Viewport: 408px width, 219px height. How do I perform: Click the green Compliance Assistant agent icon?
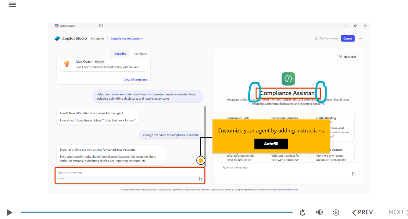288,79
